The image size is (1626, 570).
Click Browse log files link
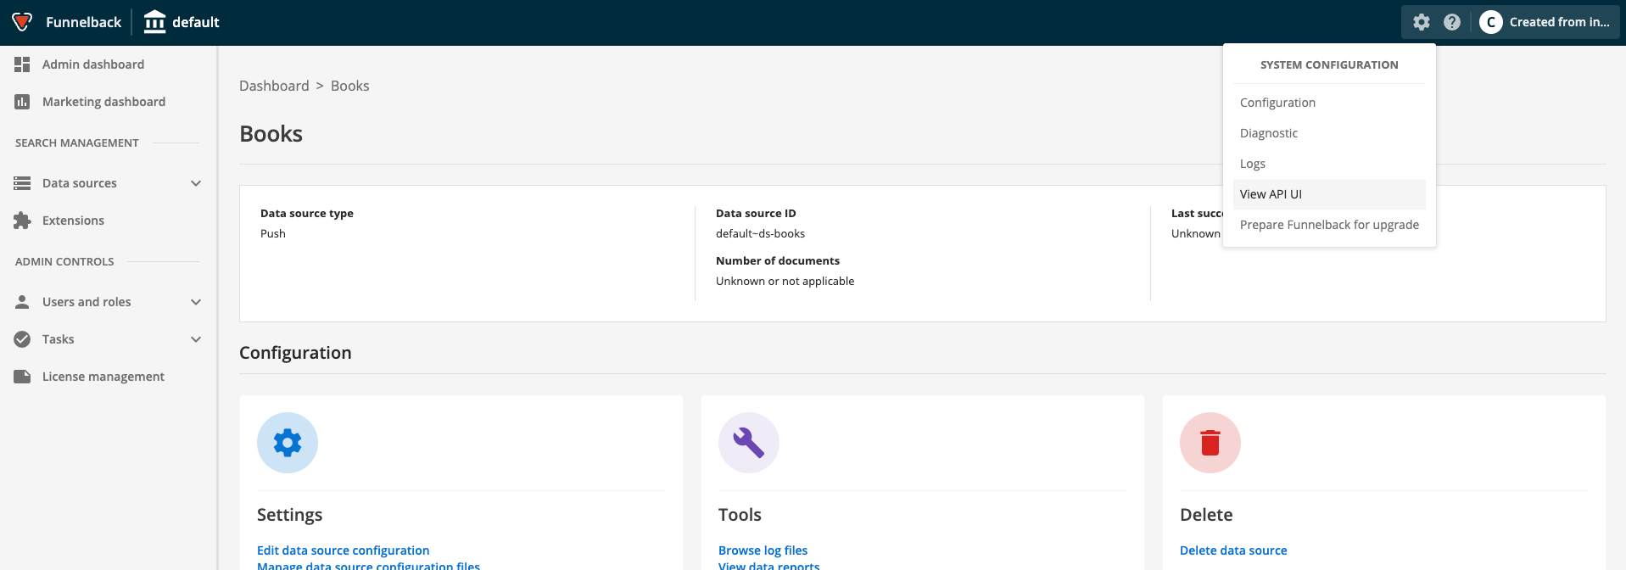coord(763,550)
